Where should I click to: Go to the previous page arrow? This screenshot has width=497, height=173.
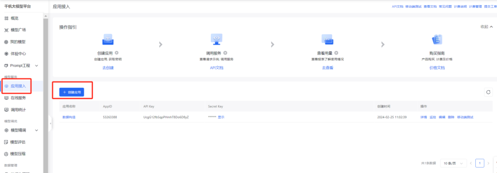pyautogui.click(x=471, y=163)
